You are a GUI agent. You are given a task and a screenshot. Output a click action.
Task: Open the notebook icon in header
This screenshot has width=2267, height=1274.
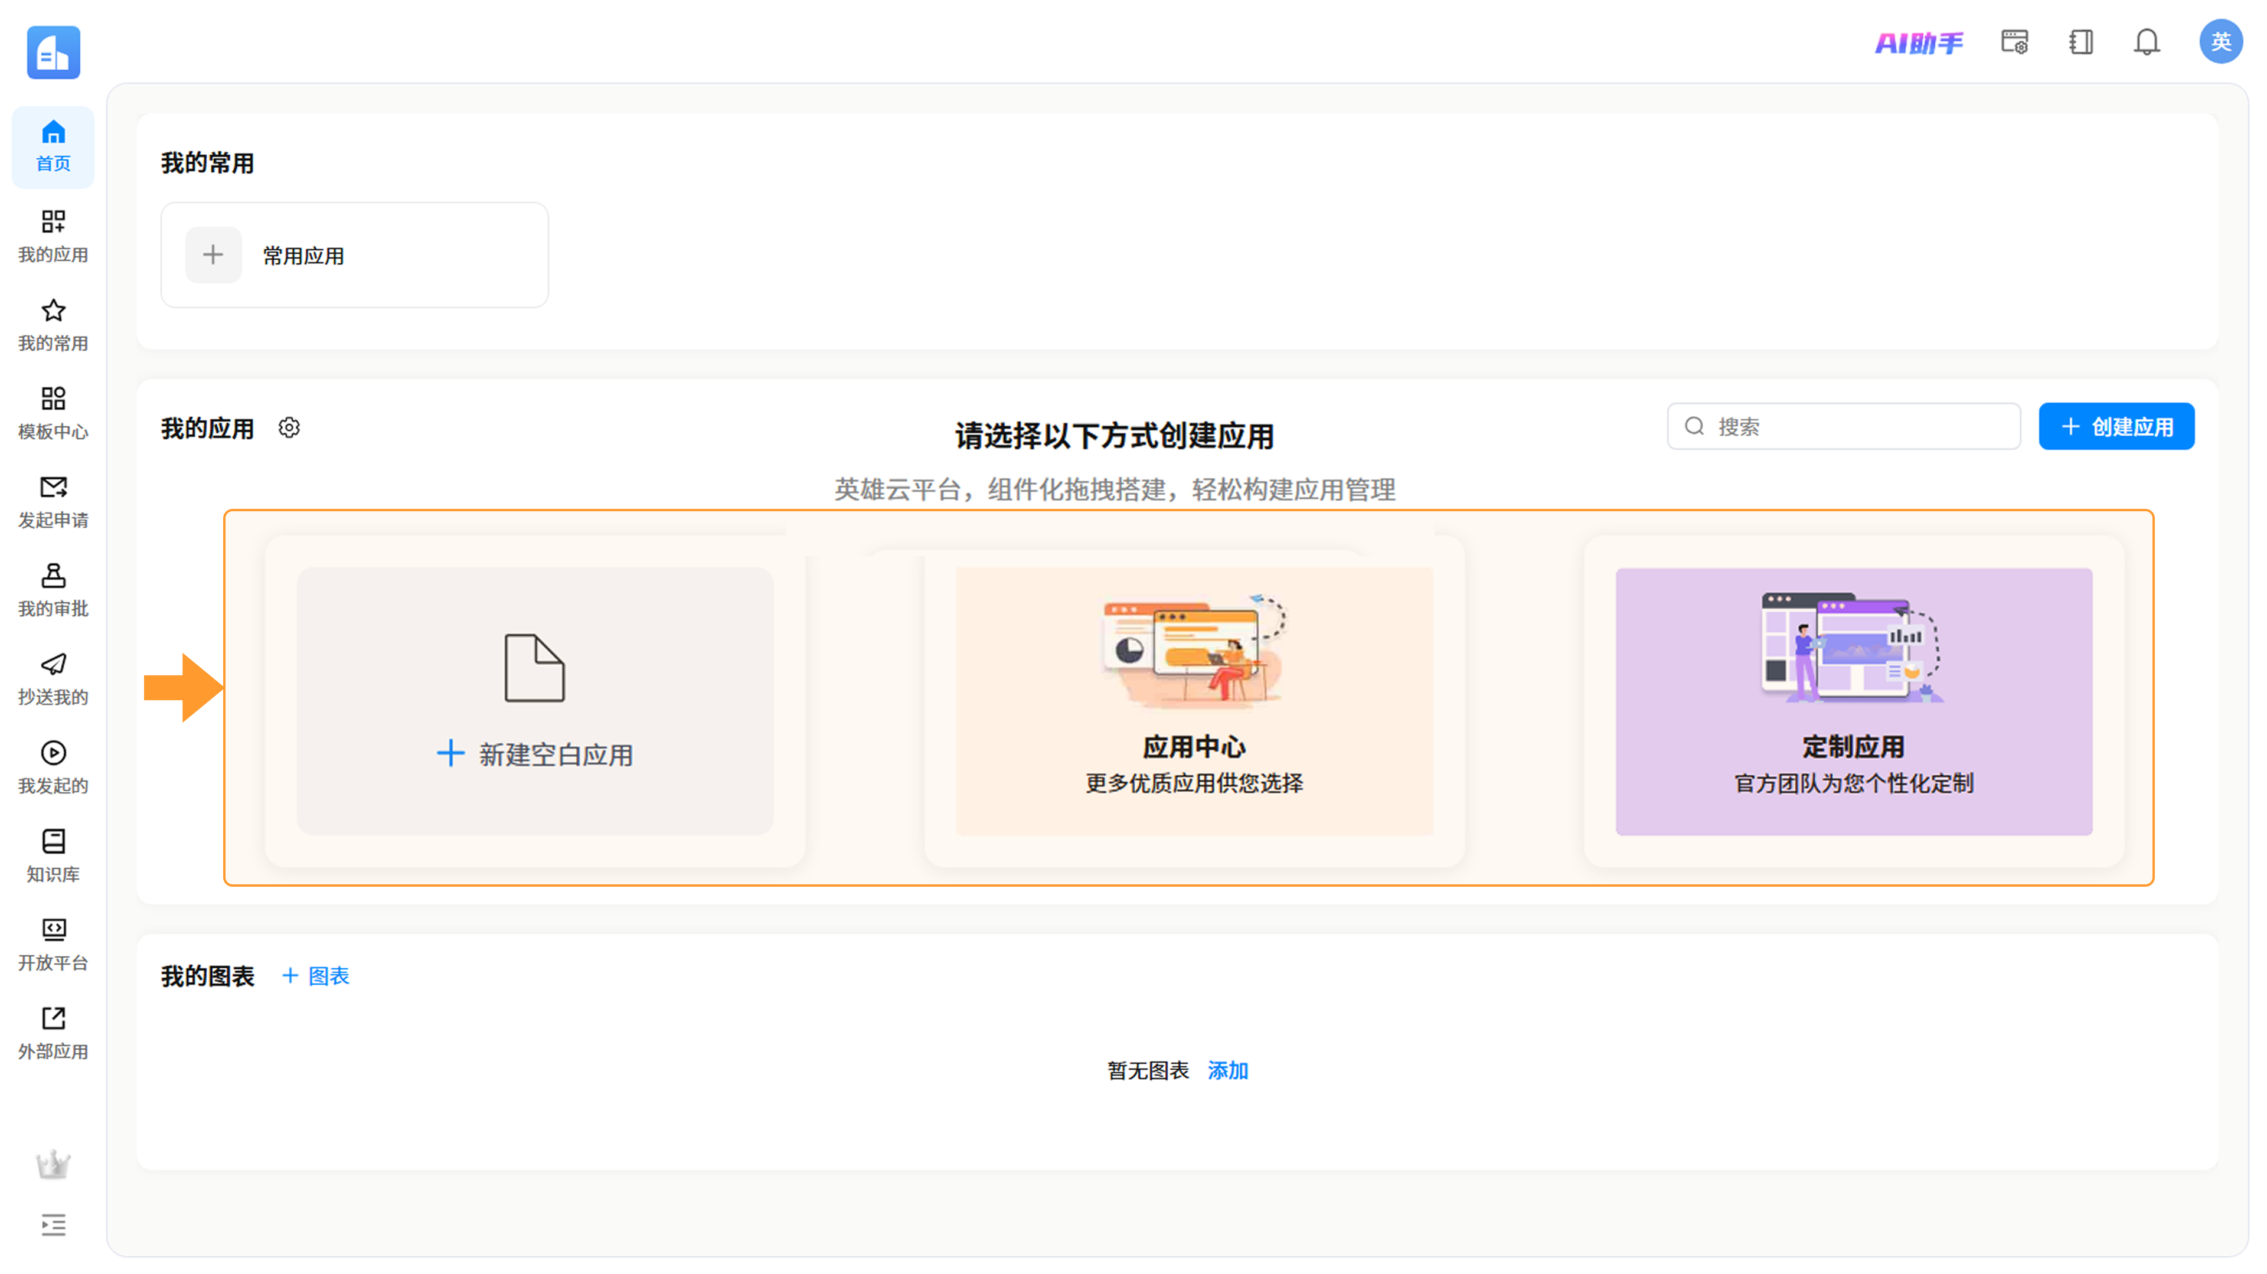(2081, 43)
